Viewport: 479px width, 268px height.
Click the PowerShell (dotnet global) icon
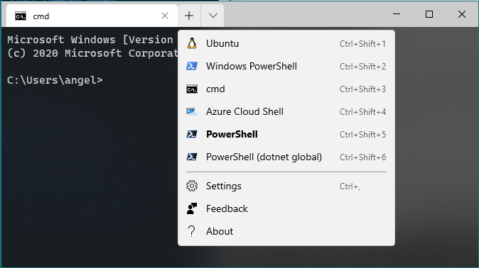192,157
